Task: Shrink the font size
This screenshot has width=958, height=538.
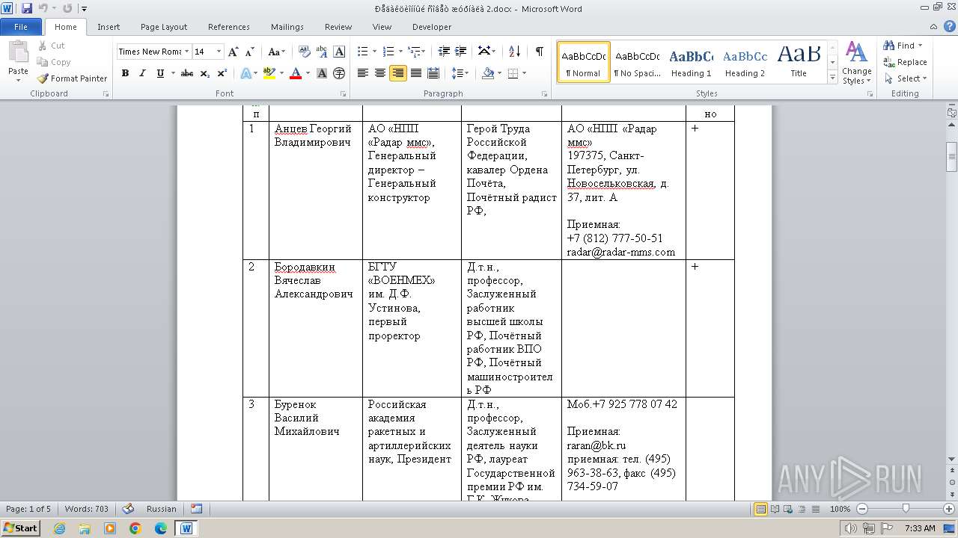Action: point(250,52)
